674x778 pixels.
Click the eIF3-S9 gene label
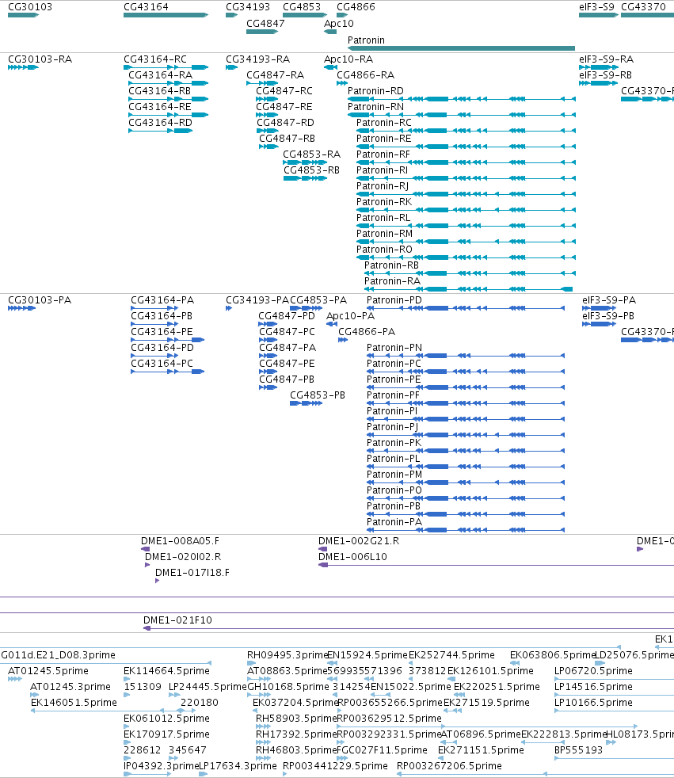click(x=596, y=7)
